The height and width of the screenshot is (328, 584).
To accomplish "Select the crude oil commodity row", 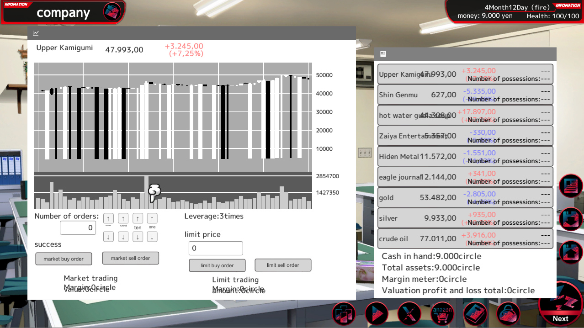I will (x=465, y=238).
